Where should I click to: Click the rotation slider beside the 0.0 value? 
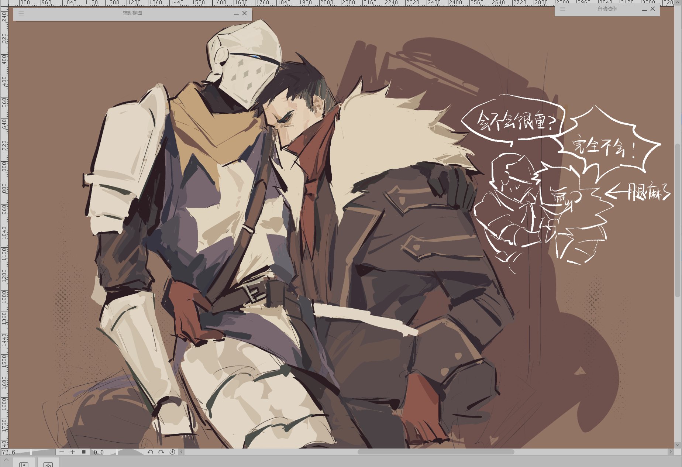[131, 452]
